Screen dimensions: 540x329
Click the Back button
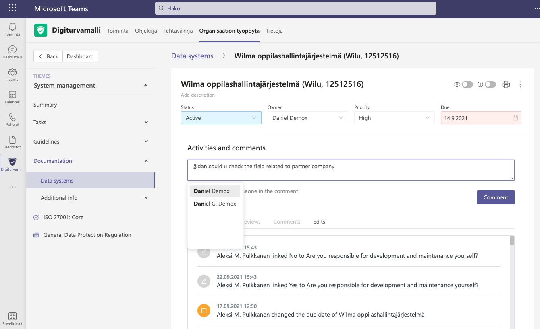click(x=48, y=56)
